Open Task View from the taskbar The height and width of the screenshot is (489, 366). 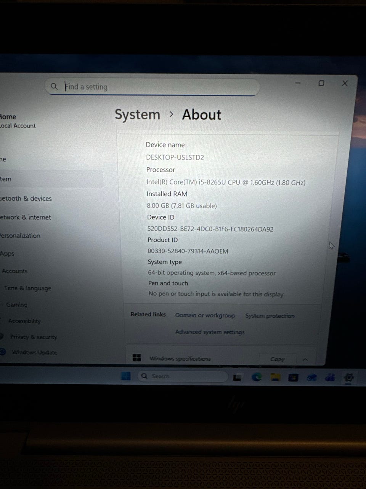click(x=237, y=377)
